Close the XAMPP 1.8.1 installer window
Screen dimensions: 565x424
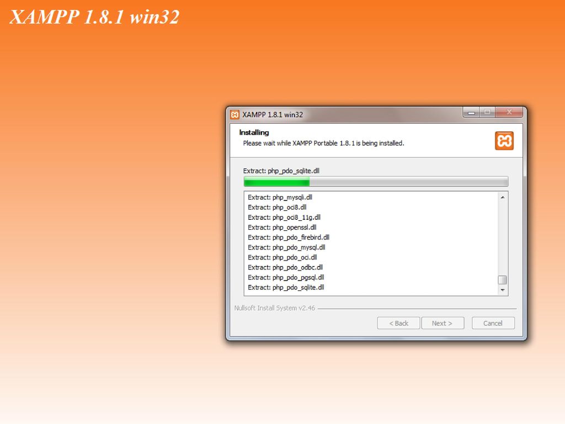tap(509, 113)
